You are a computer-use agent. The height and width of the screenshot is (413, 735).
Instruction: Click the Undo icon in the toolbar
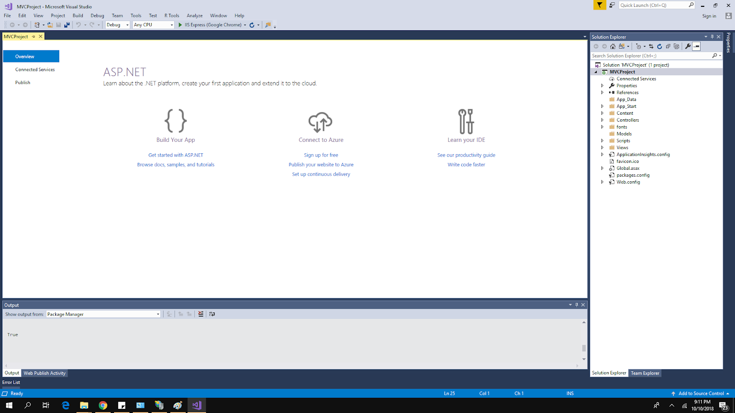point(78,25)
